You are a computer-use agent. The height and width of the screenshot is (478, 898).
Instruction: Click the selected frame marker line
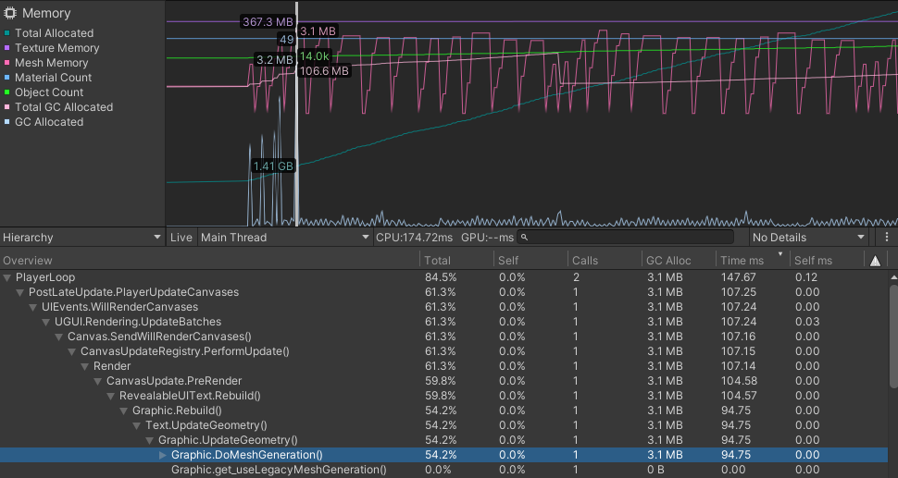click(296, 115)
